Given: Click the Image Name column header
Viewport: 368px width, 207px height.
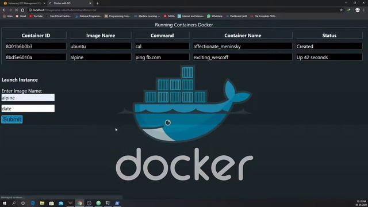Looking at the screenshot, I should point(101,36).
